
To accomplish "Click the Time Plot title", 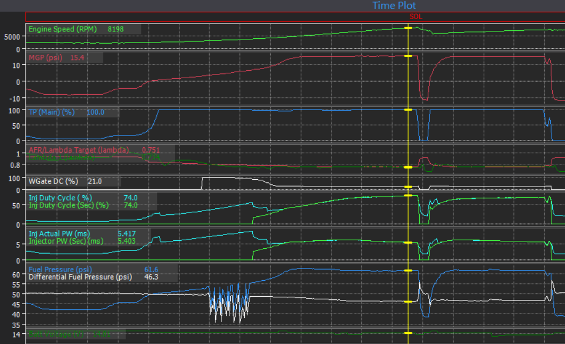I will tap(394, 5).
